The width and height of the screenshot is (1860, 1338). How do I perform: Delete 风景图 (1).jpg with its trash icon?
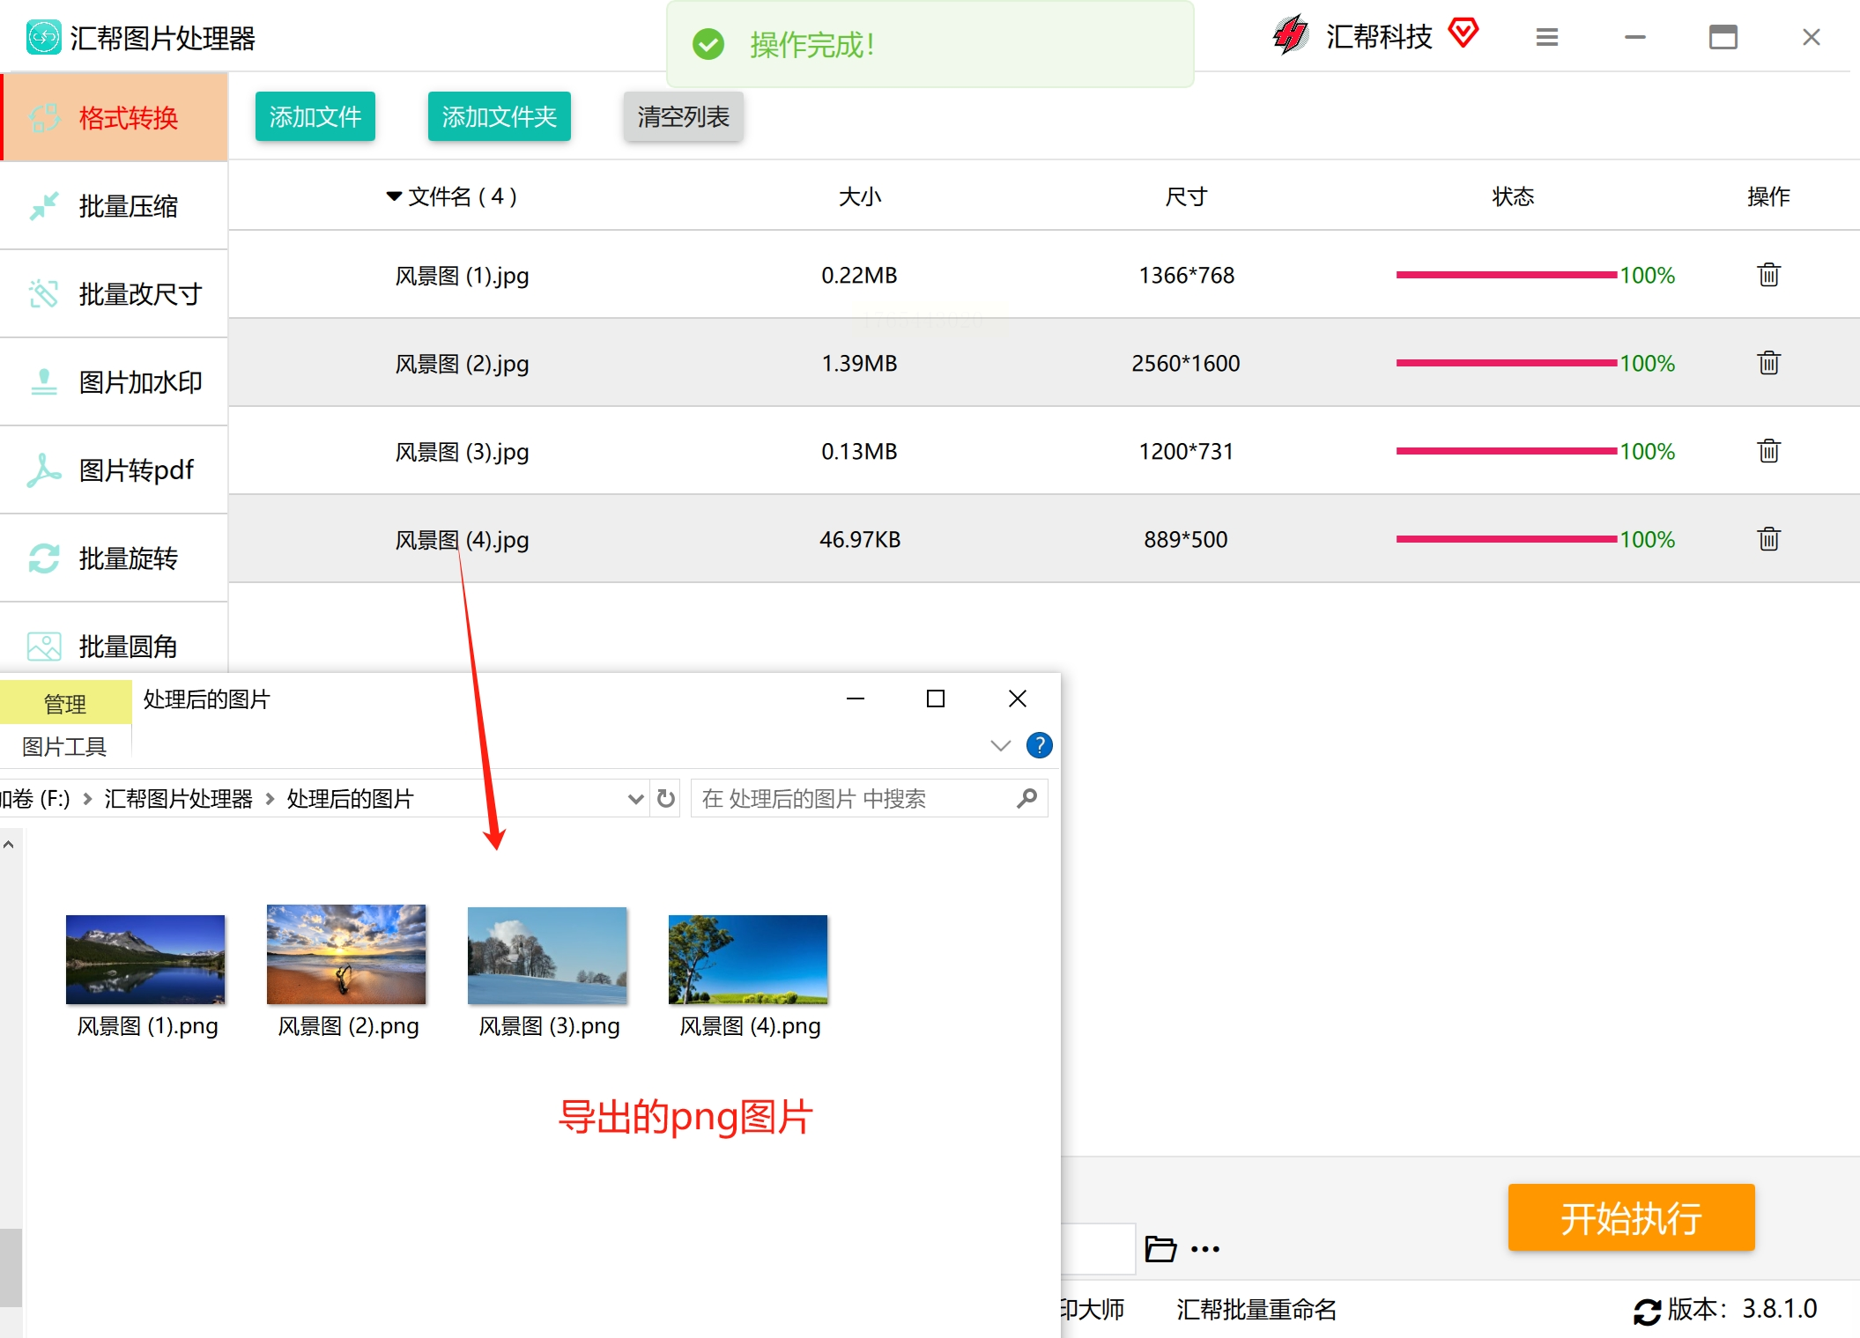point(1768,275)
